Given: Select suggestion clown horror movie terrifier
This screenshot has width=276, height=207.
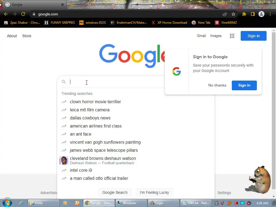Looking at the screenshot, I should pyautogui.click(x=136, y=102).
